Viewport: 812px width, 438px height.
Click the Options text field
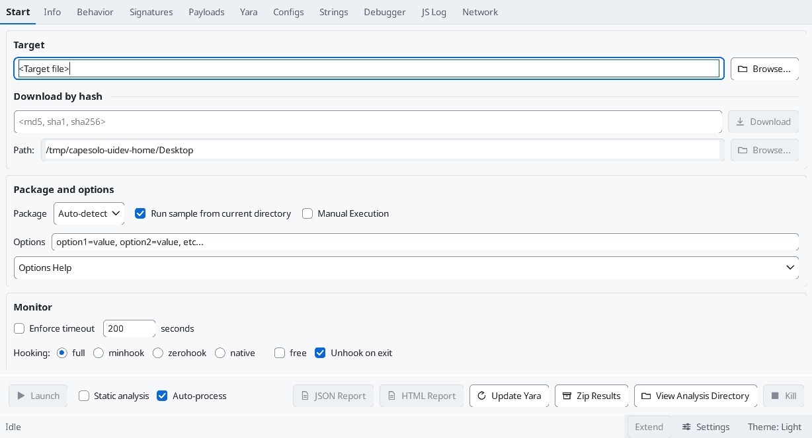tap(425, 242)
